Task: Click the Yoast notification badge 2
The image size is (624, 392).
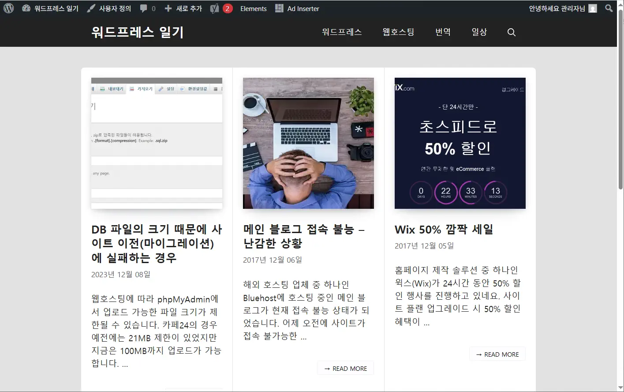Action: point(228,8)
